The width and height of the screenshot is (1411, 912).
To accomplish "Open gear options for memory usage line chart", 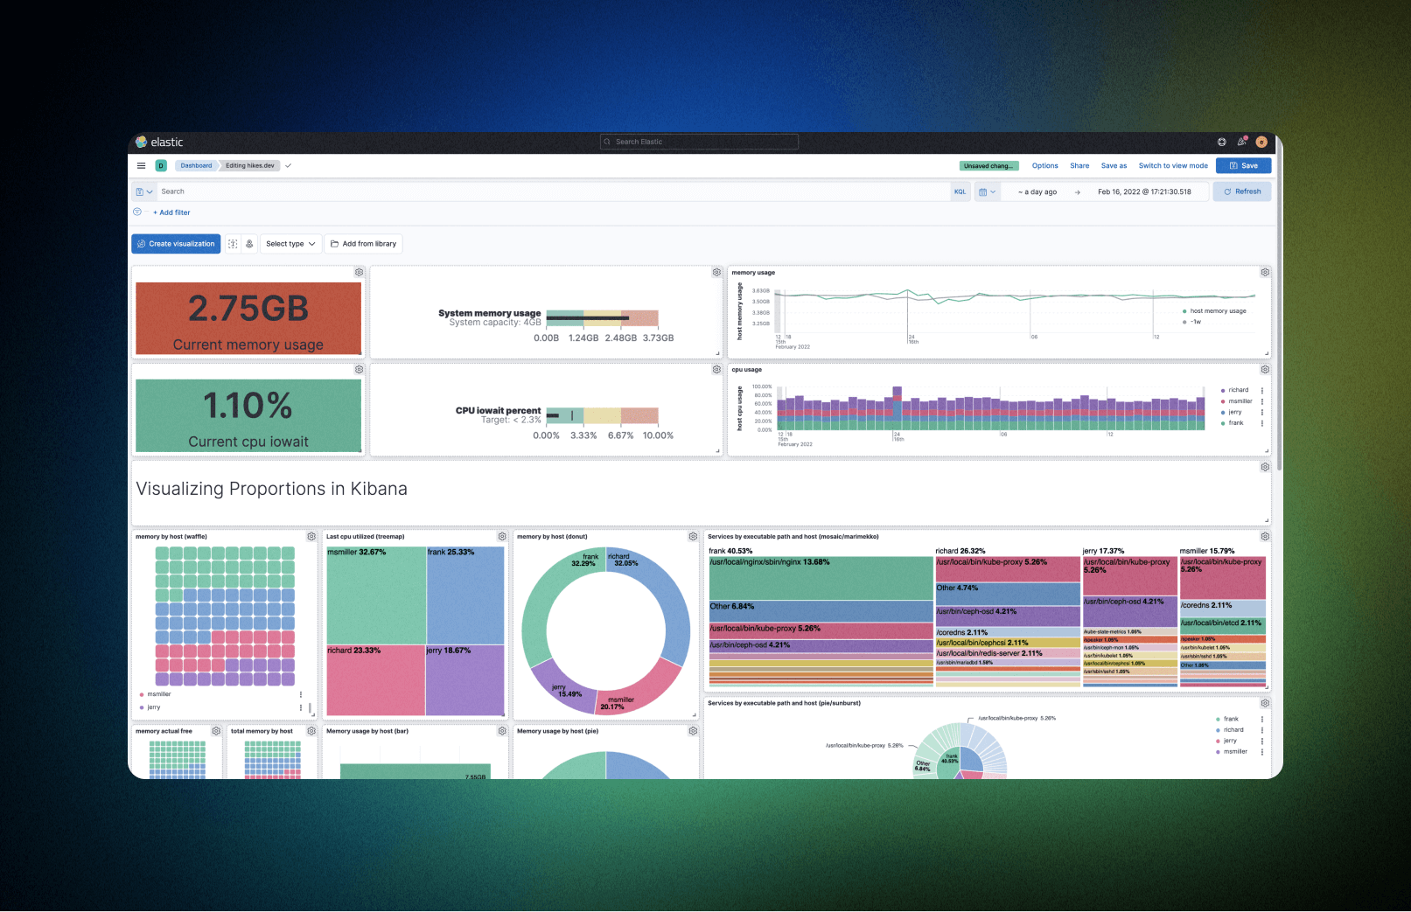I will click(x=1265, y=273).
